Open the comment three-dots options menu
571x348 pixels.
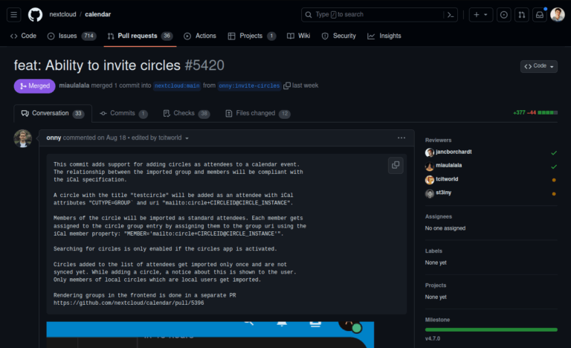401,138
